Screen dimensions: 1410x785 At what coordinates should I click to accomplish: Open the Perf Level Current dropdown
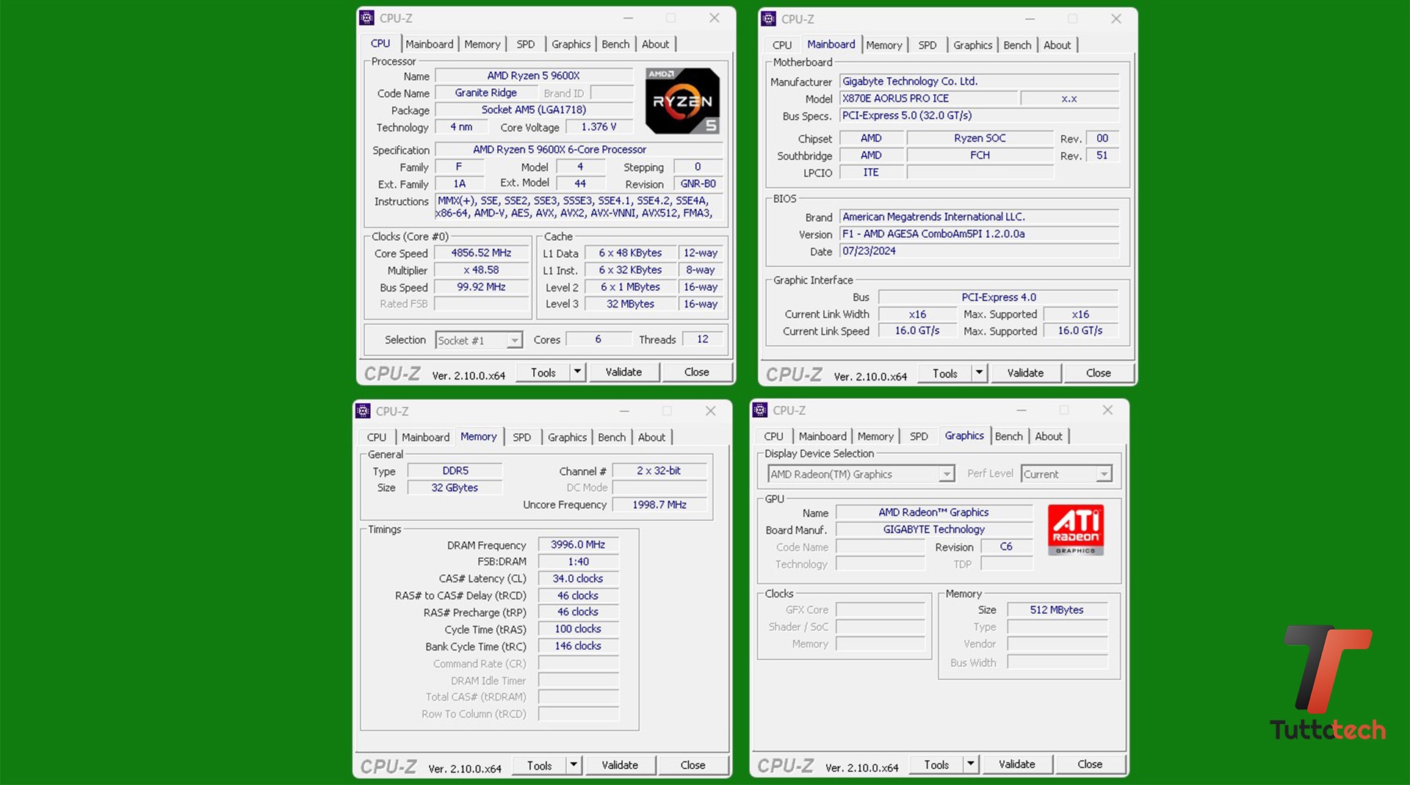1103,474
